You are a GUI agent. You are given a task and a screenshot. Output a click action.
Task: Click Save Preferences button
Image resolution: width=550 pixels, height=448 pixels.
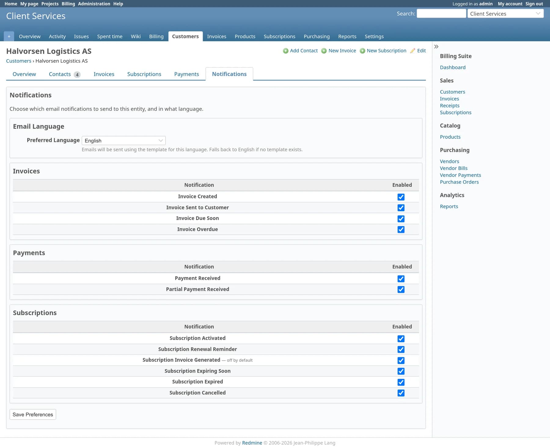[x=33, y=414]
